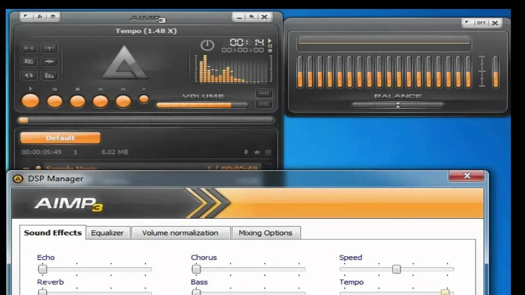Adjust the Speed slider
The image size is (525, 295).
[x=396, y=269]
